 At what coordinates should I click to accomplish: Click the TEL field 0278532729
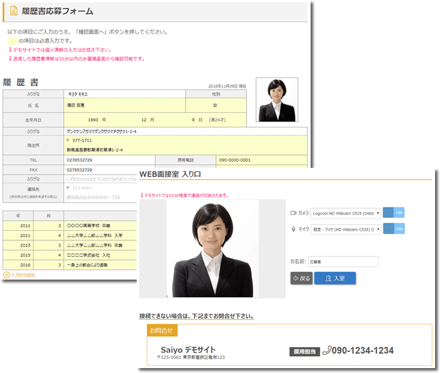pos(109,159)
